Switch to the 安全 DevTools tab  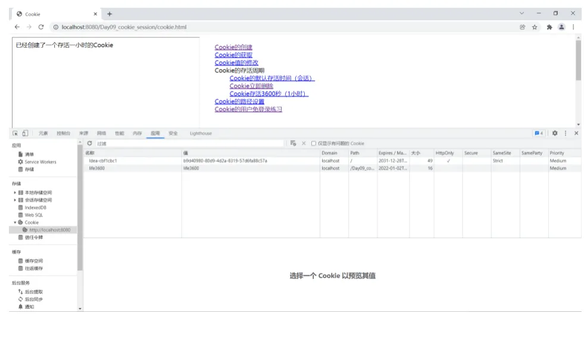pyautogui.click(x=173, y=133)
